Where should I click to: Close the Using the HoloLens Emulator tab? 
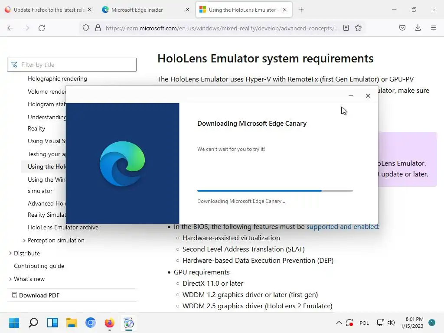coord(285,10)
